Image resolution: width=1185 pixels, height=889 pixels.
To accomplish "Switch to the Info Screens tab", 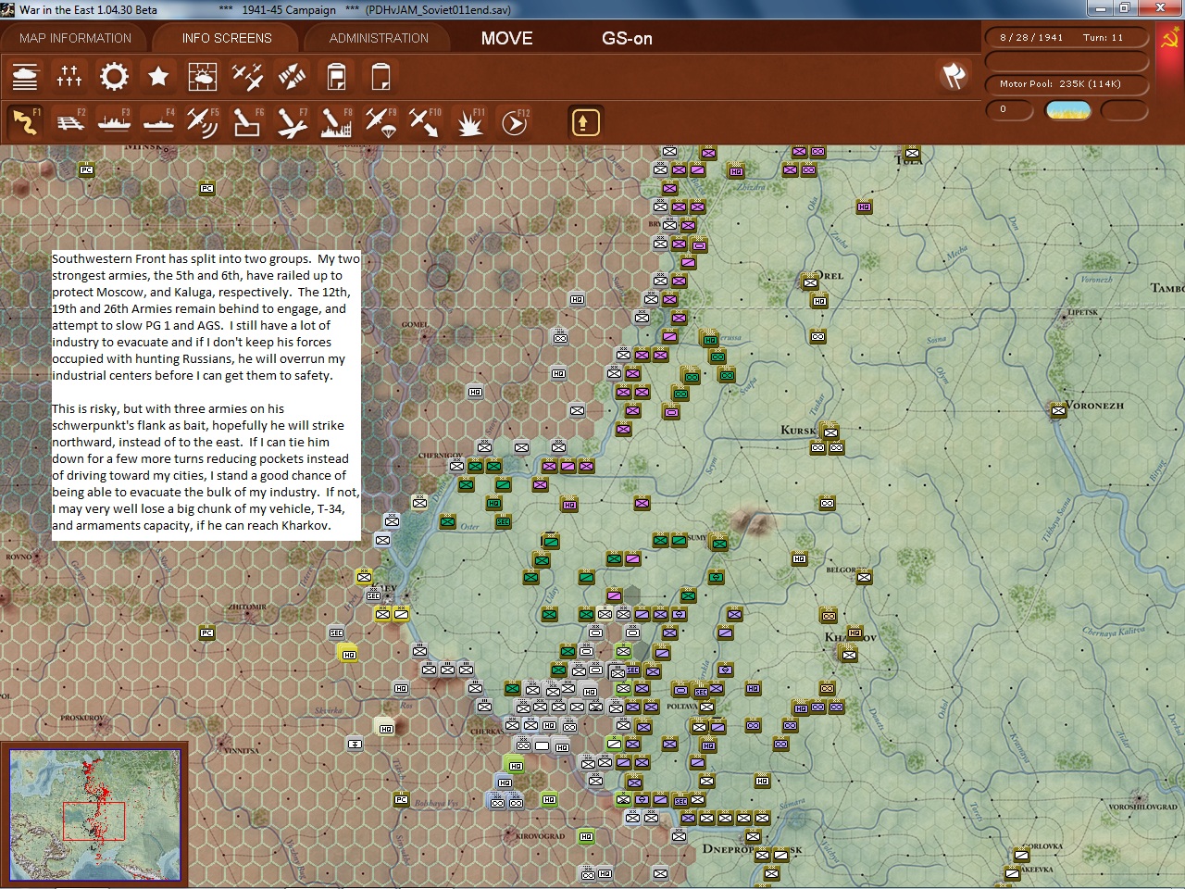I will [x=227, y=38].
